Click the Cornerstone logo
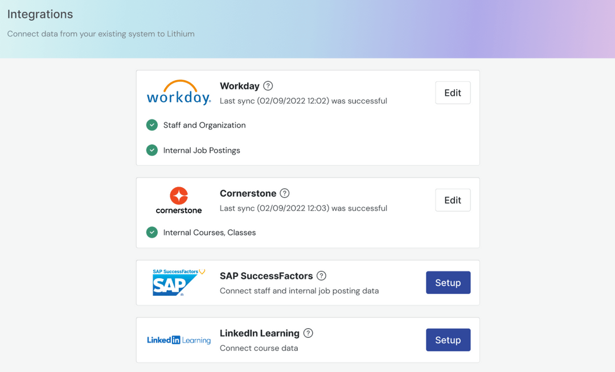This screenshot has height=372, width=615. point(178,199)
